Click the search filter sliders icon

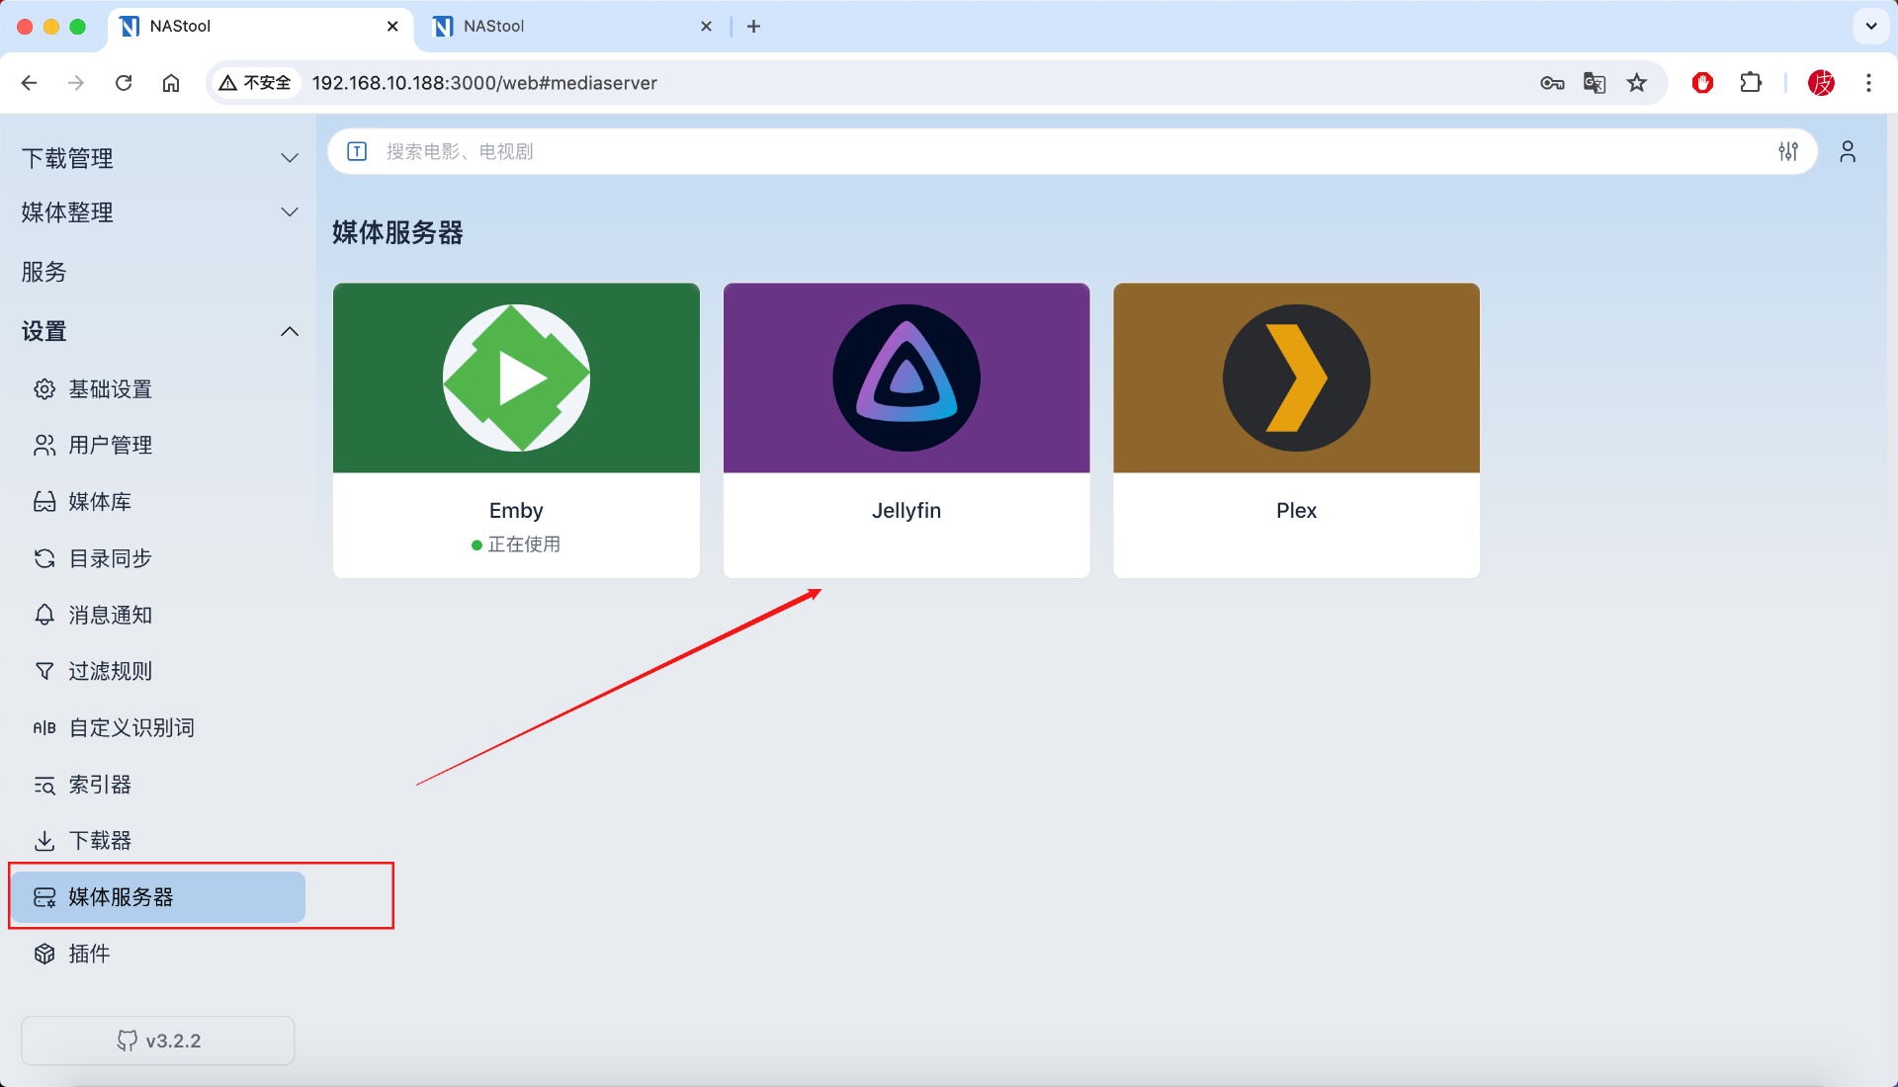(1788, 151)
